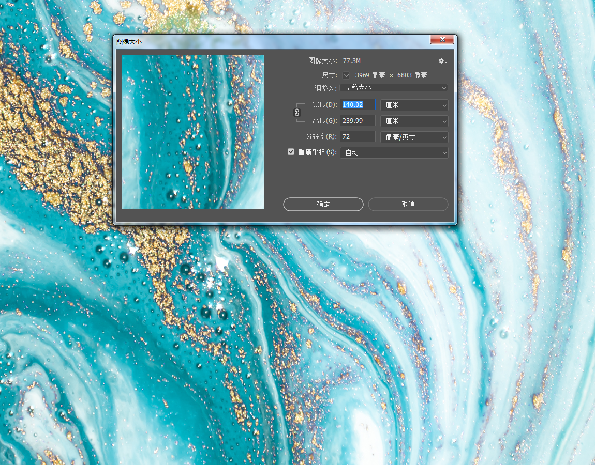Click the 取消 button
The height and width of the screenshot is (465, 595).
click(x=408, y=204)
